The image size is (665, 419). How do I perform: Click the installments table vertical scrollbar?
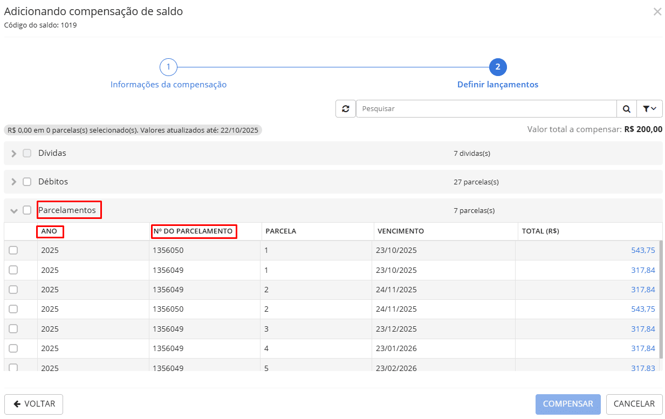click(x=660, y=300)
